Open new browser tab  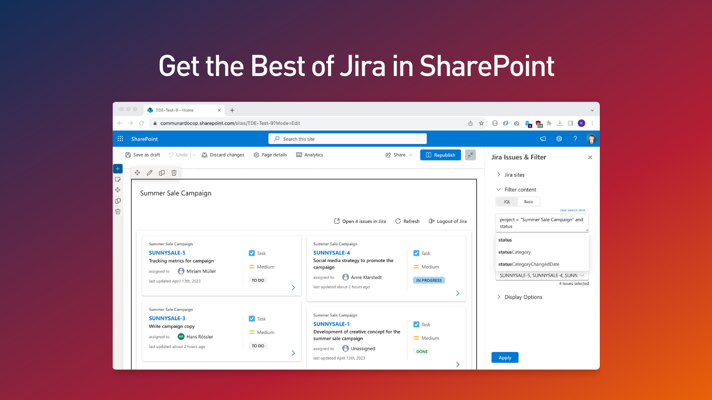point(232,110)
